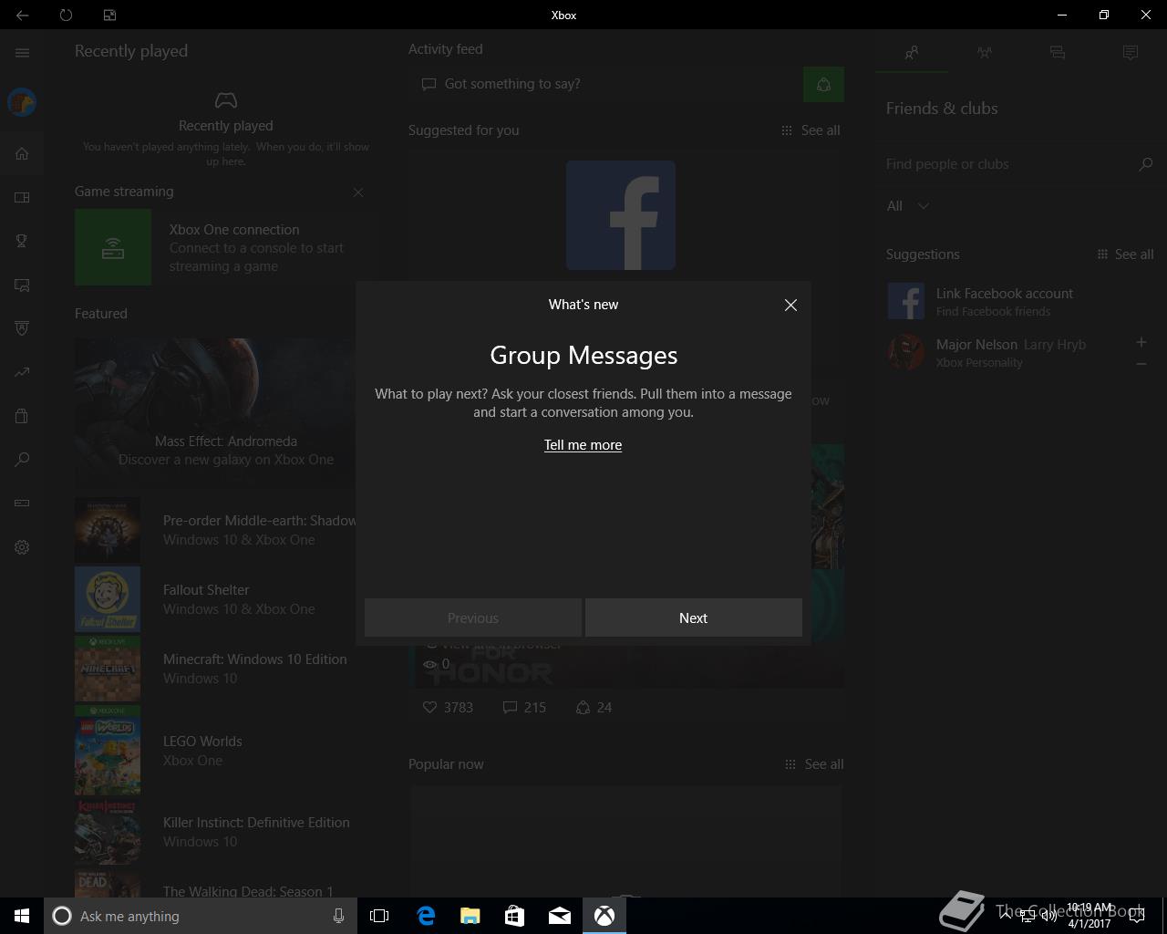This screenshot has width=1167, height=934.
Task: Open Clubs shield icon in sidebar
Action: click(22, 328)
